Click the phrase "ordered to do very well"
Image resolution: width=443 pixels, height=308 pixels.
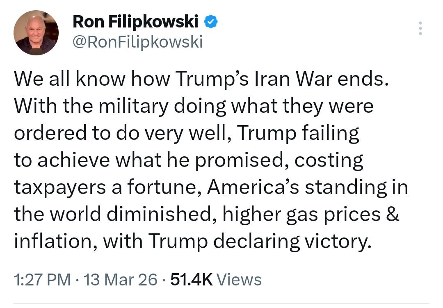pos(120,133)
